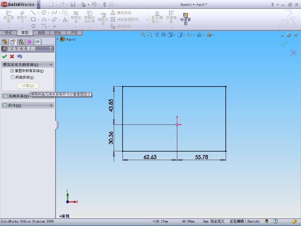This screenshot has width=301, height=226.
Task: Click Convert Entities (转换实体引用) tool
Action: point(89,17)
